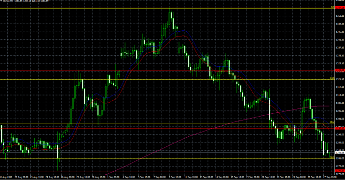Click the red 1357 price label at top
Screen dimensions: 345x180
pos(340,8)
